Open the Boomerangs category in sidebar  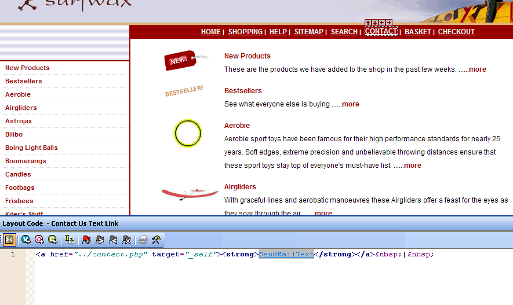pos(26,161)
